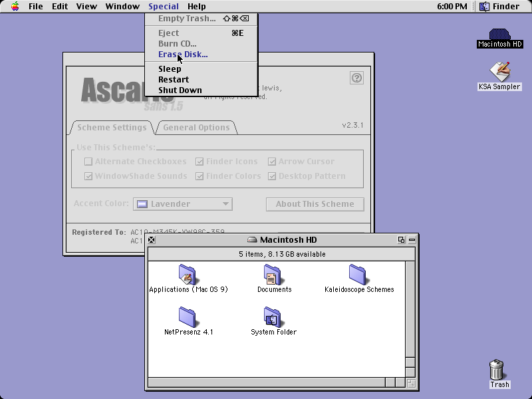This screenshot has width=532, height=399.
Task: Select the Applications (Mac OS 9) folder icon
Action: pyautogui.click(x=188, y=274)
